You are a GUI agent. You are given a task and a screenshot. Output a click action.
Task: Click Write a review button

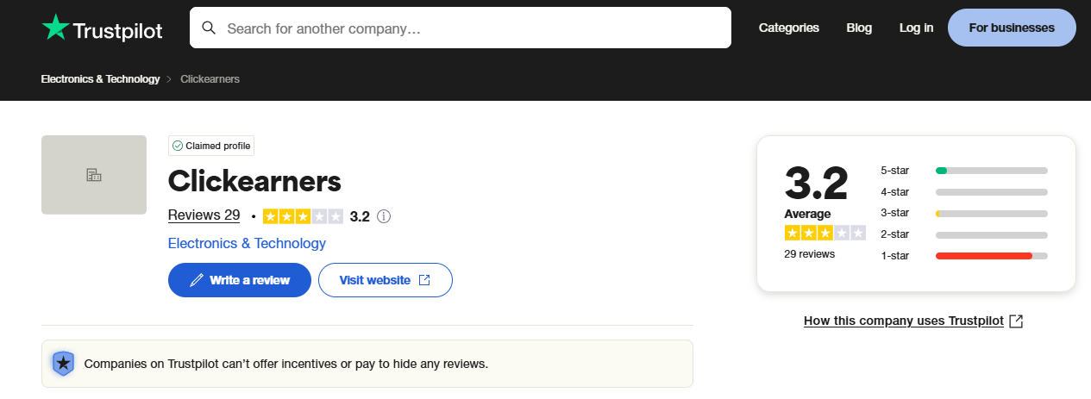(x=240, y=280)
